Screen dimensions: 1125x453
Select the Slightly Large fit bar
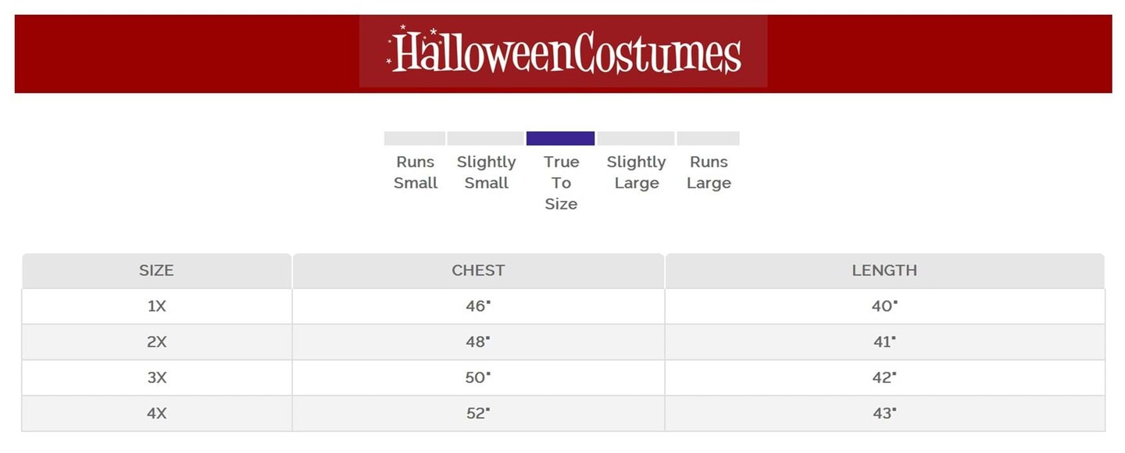pyautogui.click(x=635, y=138)
